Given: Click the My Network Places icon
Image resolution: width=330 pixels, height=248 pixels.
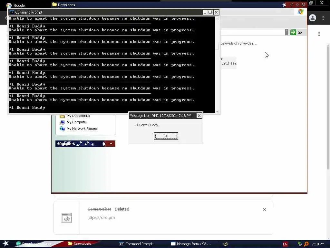Looking at the screenshot, I should (x=62, y=129).
